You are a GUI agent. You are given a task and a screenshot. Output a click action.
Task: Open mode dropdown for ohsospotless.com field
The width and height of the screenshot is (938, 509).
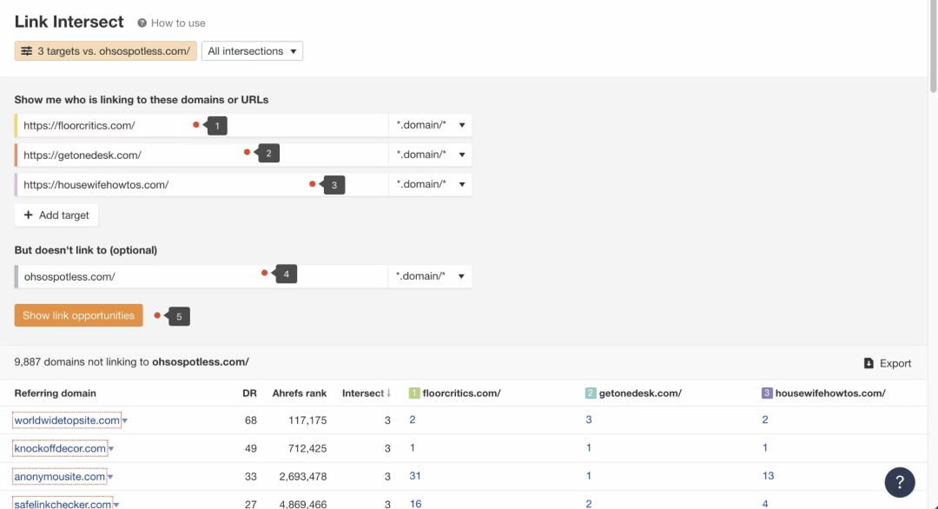click(x=430, y=276)
